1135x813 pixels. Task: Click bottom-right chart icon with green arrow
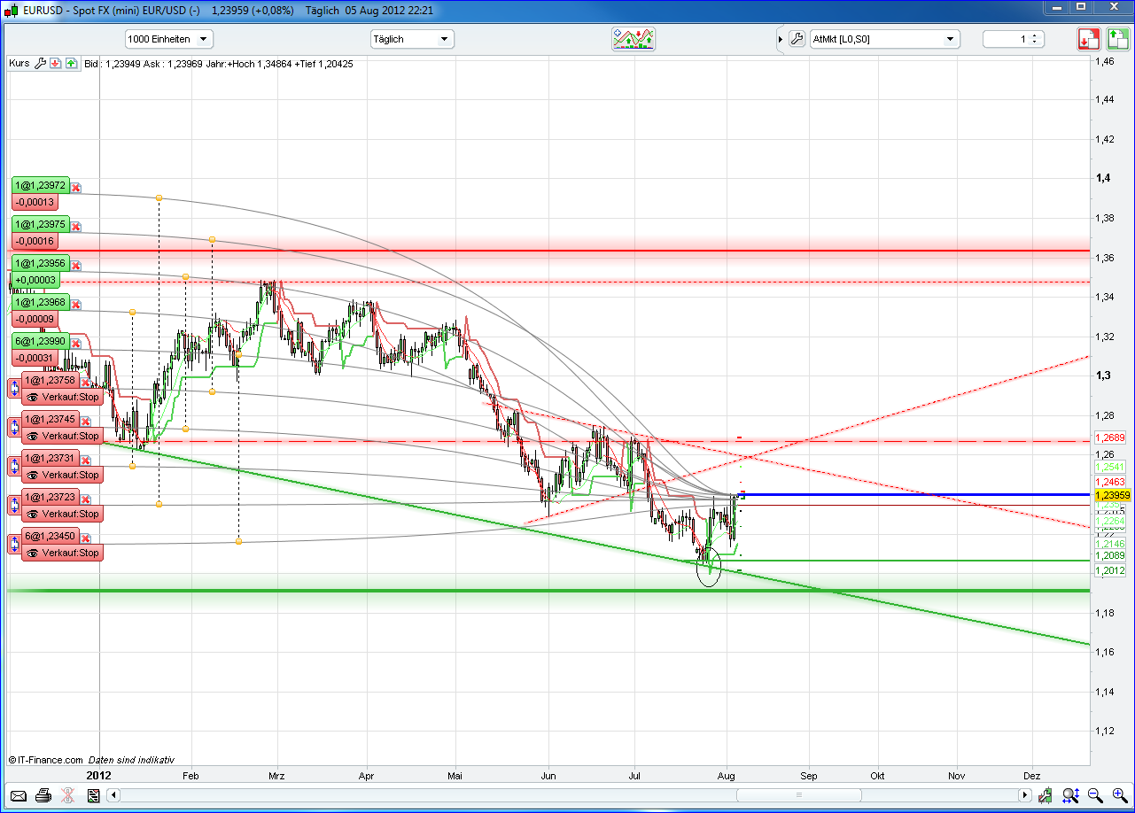1046,795
